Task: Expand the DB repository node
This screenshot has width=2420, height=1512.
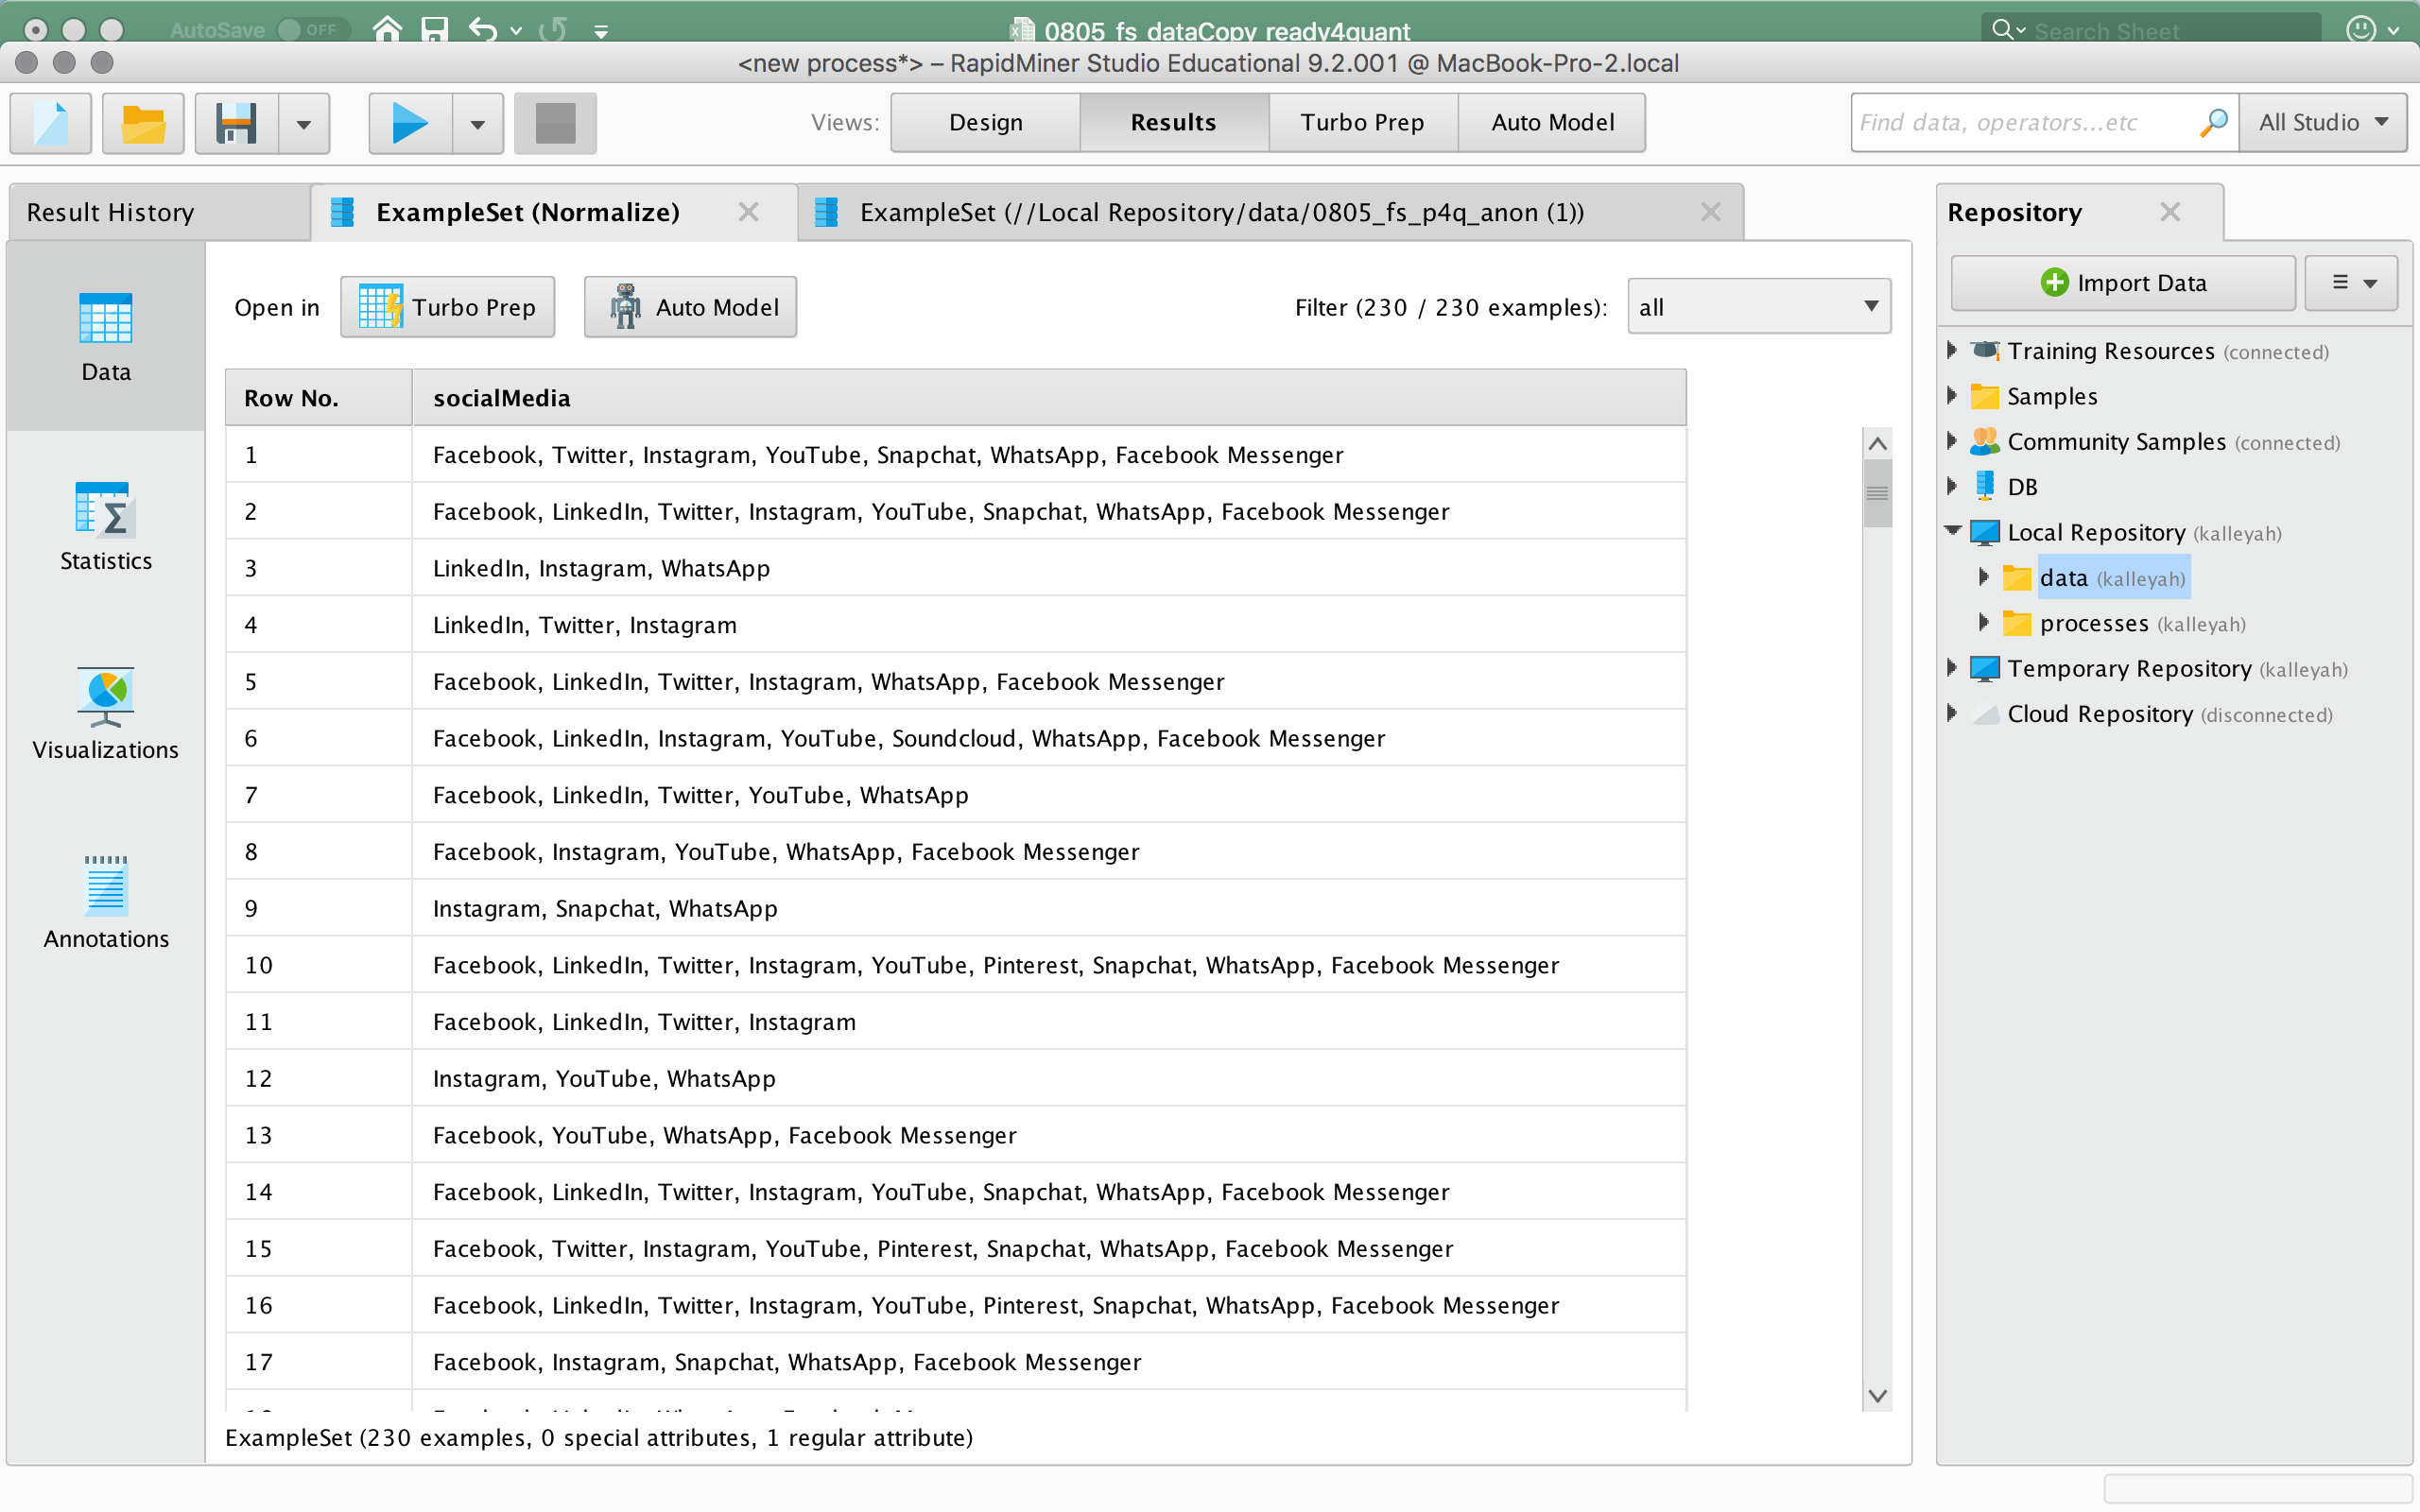Action: (x=1952, y=486)
